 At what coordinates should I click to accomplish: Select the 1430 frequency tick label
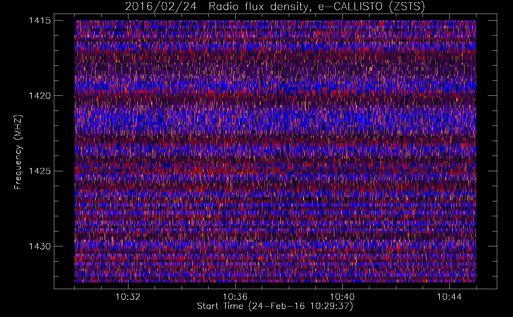[40, 246]
